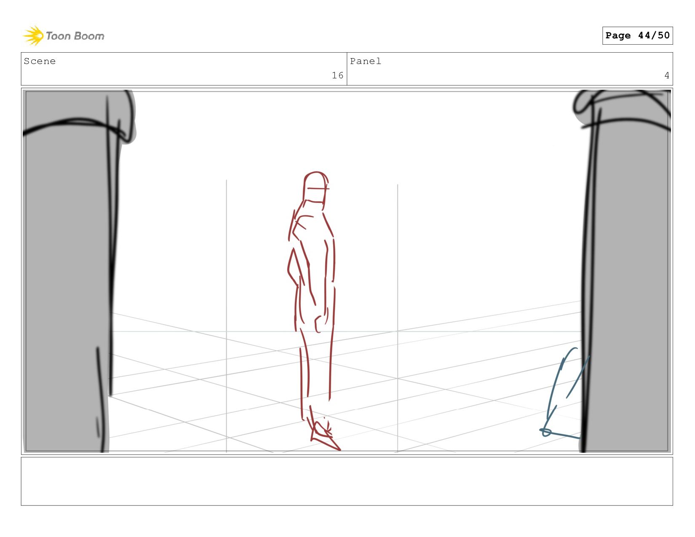Click the panel number 4
Screen dimensions: 695x537
point(667,75)
